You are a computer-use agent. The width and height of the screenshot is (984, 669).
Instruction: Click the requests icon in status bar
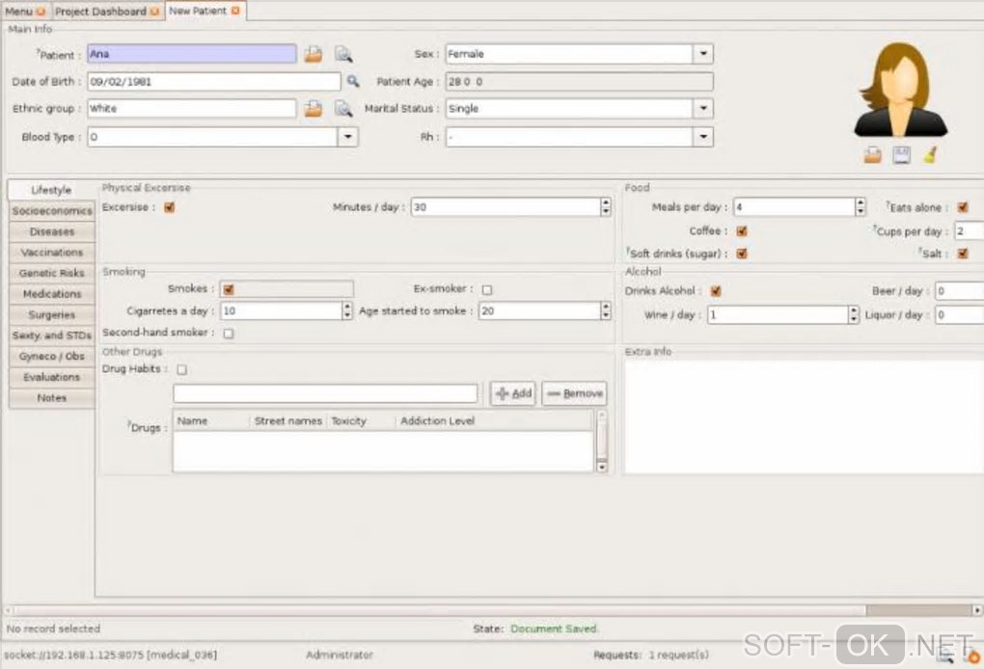[945, 656]
